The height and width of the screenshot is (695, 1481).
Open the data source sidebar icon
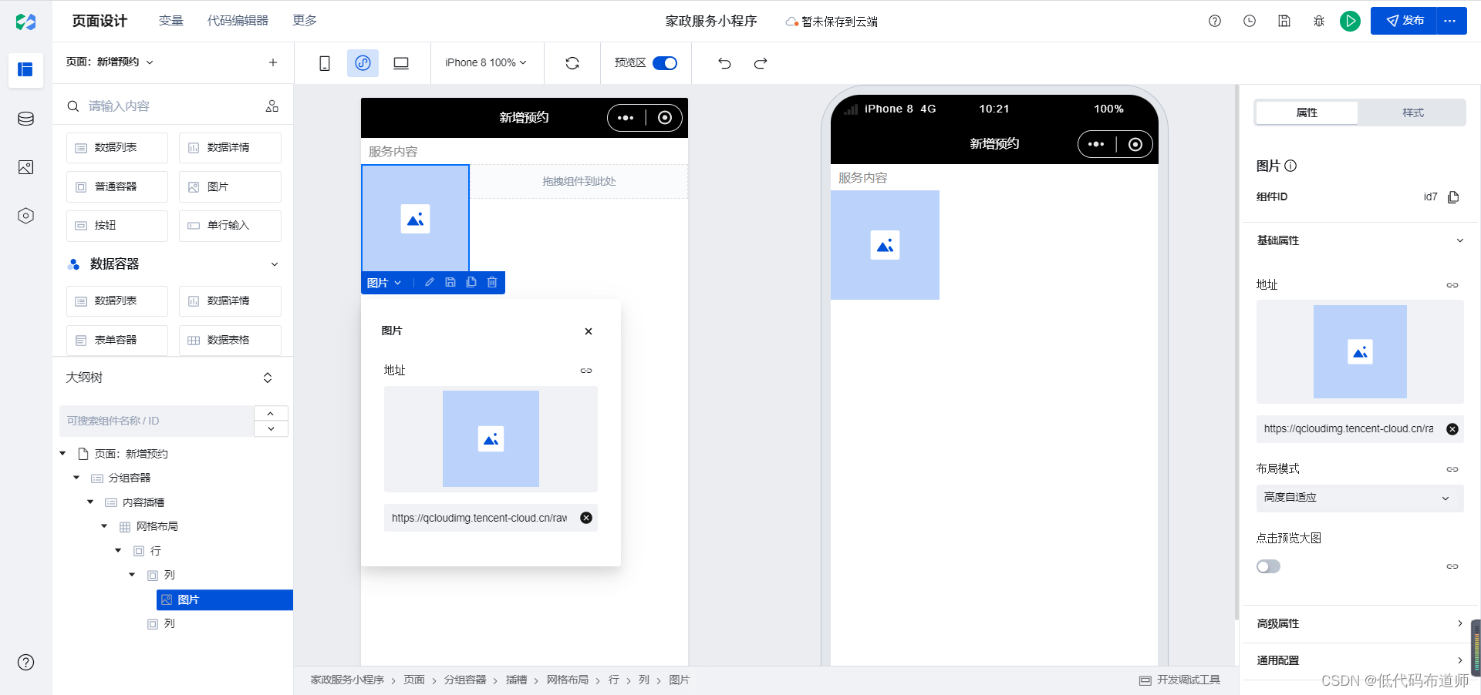point(25,119)
